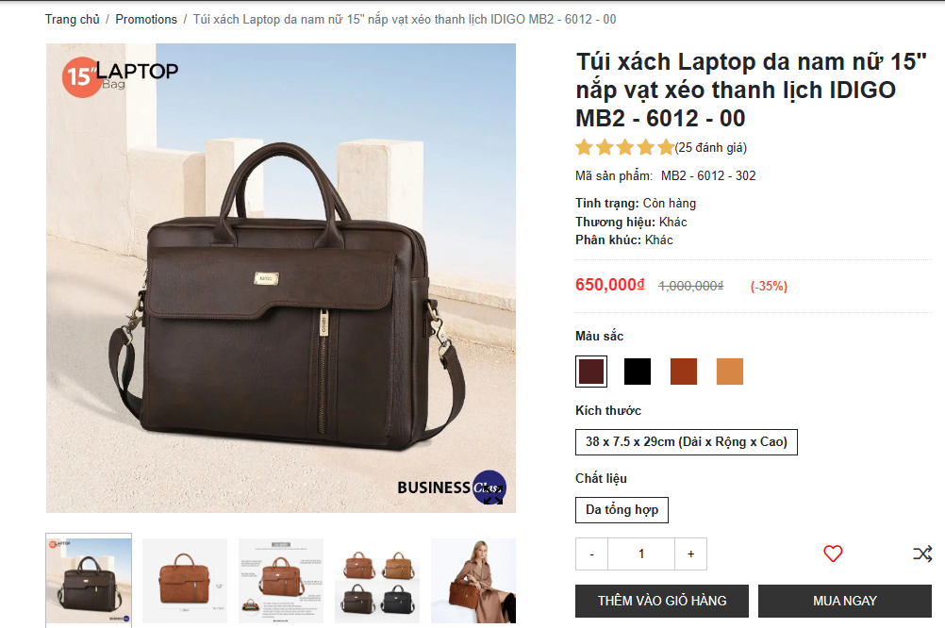
Task: Select the Da tổng hợp material option
Action: click(x=622, y=510)
